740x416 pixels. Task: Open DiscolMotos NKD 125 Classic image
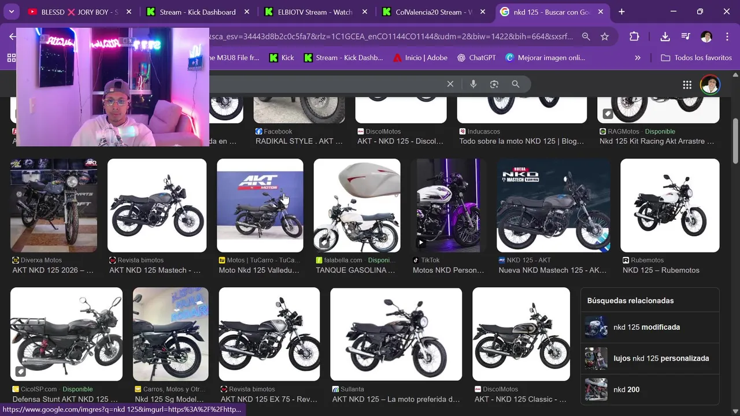(521, 335)
